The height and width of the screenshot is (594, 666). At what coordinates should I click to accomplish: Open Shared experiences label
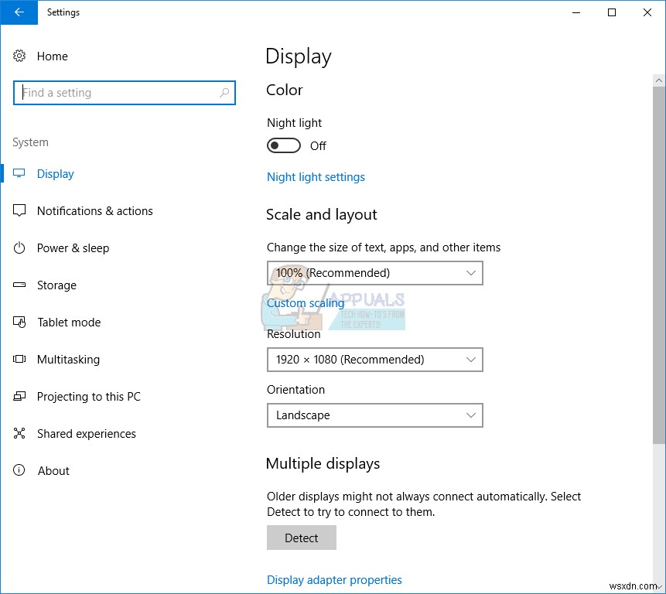(x=86, y=433)
